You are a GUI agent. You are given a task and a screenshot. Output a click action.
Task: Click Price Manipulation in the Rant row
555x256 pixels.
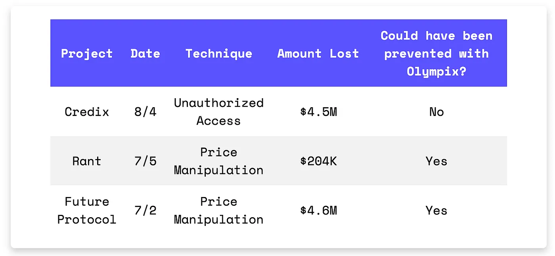tap(218, 161)
